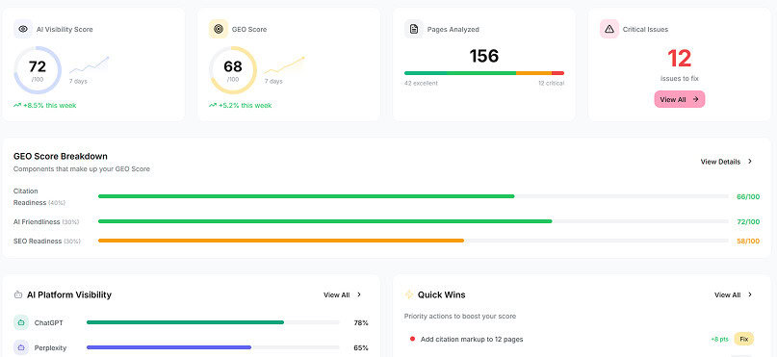Click the chevron next to AI Platform Visibility View All
This screenshot has width=777, height=357.
tap(359, 294)
